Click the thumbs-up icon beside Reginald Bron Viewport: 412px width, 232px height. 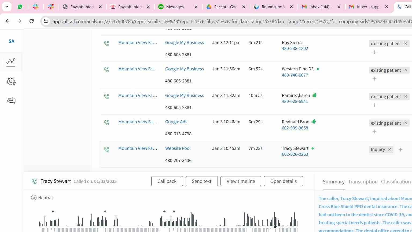click(x=314, y=122)
